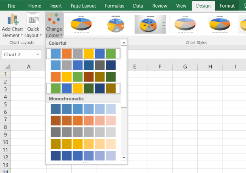Click the Add Chart Element button
The width and height of the screenshot is (246, 173).
point(12,25)
